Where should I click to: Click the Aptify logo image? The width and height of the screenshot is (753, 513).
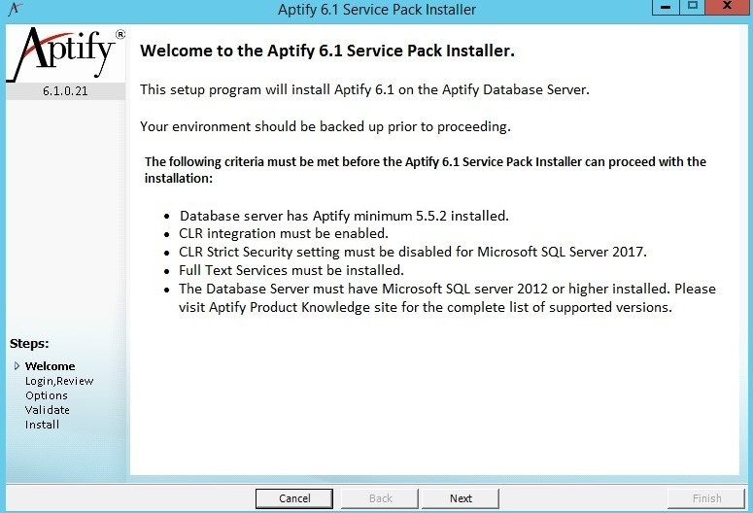(x=66, y=53)
